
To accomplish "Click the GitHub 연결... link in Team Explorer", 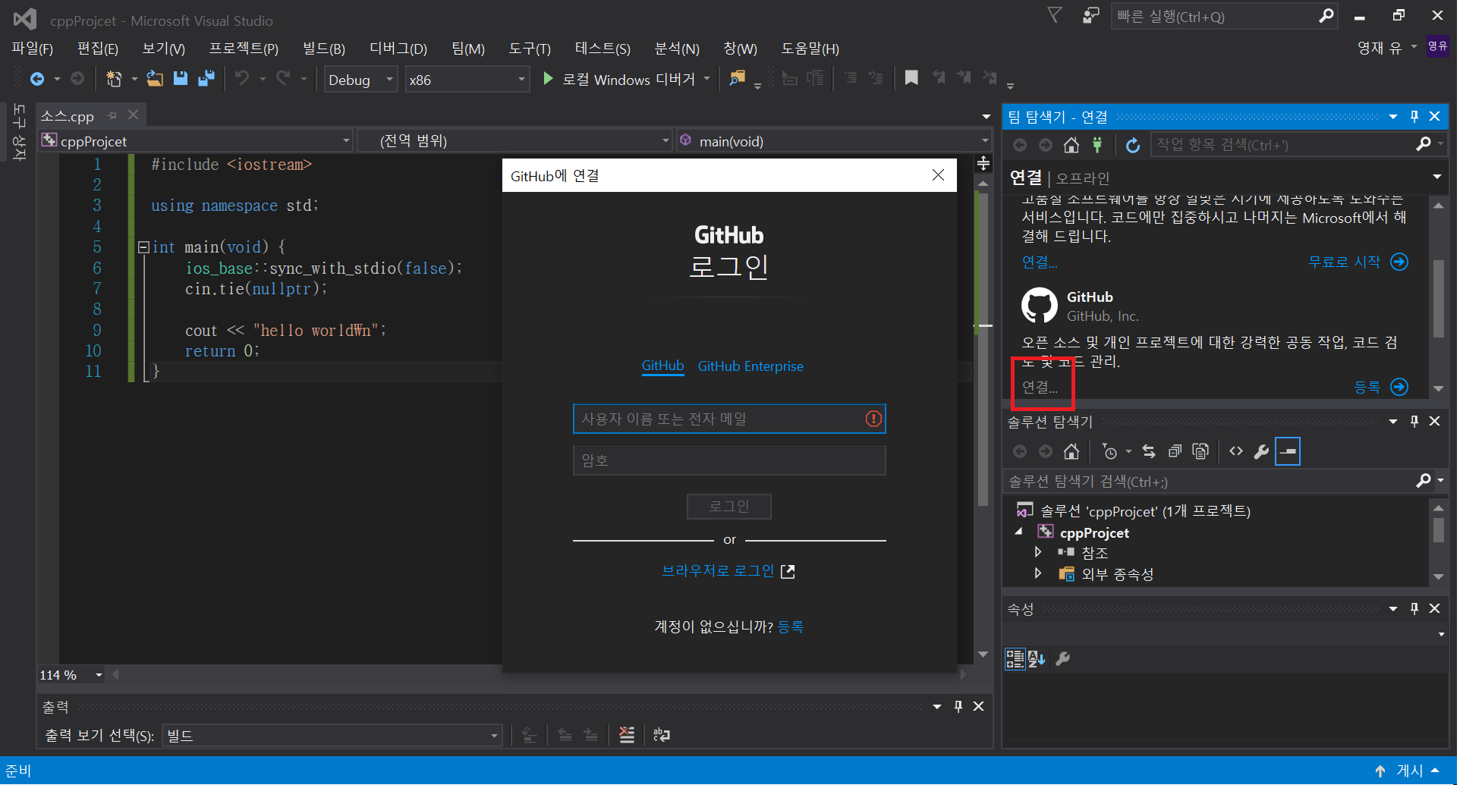I will (1040, 387).
